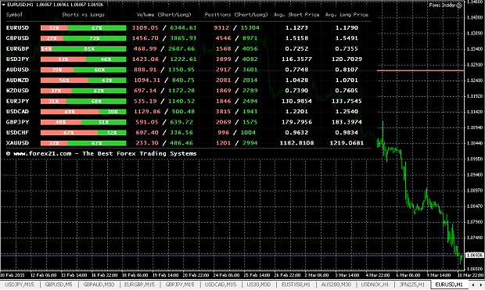Select the EURGBP symbol row label
This screenshot has width=485, height=290.
[x=18, y=48]
